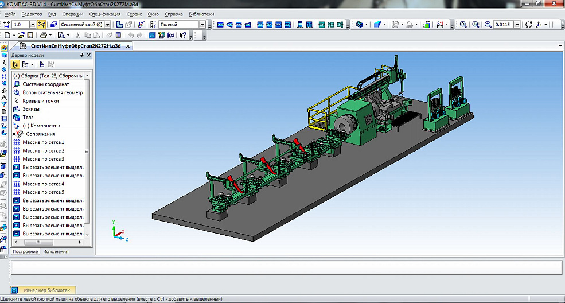Open the Полный display mode dropdown
The height and width of the screenshot is (303, 565).
[x=202, y=25]
